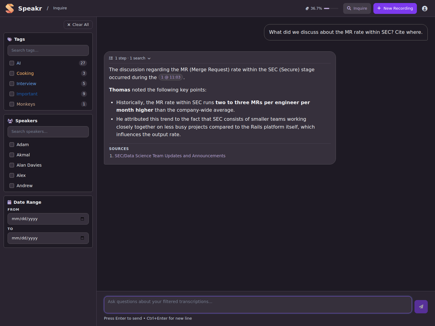
Task: Click the Tags section icon
Action: (10, 39)
